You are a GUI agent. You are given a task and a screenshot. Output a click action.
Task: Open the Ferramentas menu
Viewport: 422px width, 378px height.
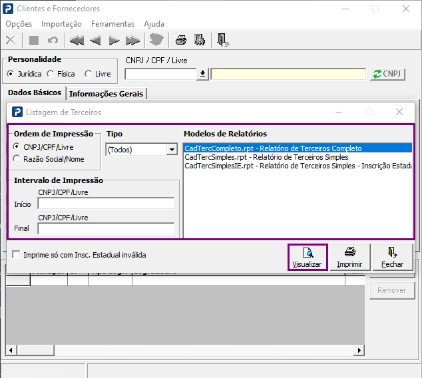(x=112, y=24)
